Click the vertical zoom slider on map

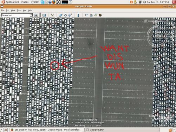click(172, 37)
